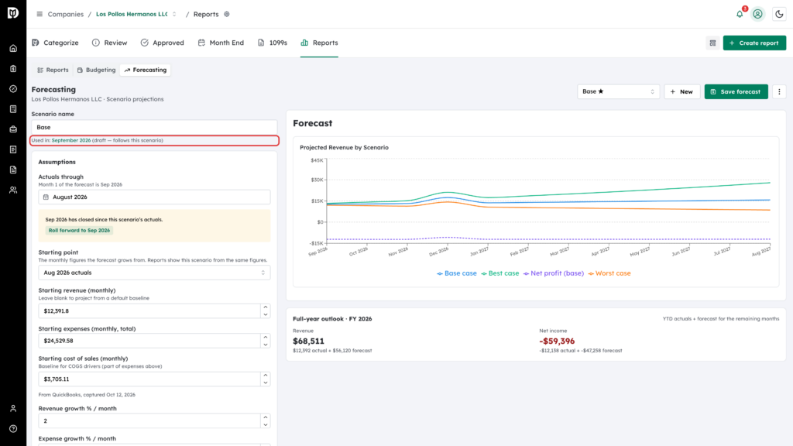Open the hamburger menu icon
The height and width of the screenshot is (446, 793).
tap(39, 14)
